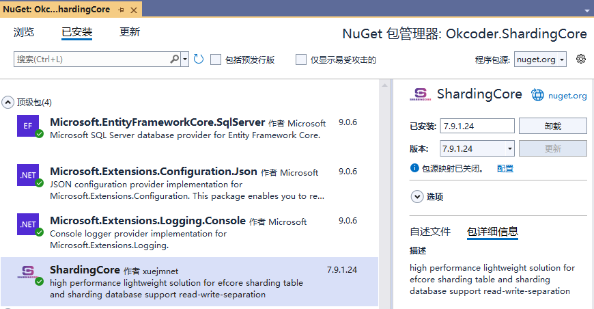Open NuGet settings gear icon

[x=581, y=59]
